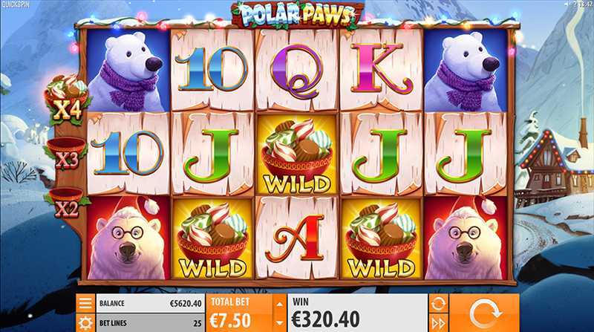Image resolution: width=594 pixels, height=332 pixels.
Task: Increase total bet with the up arrow
Action: [x=280, y=304]
